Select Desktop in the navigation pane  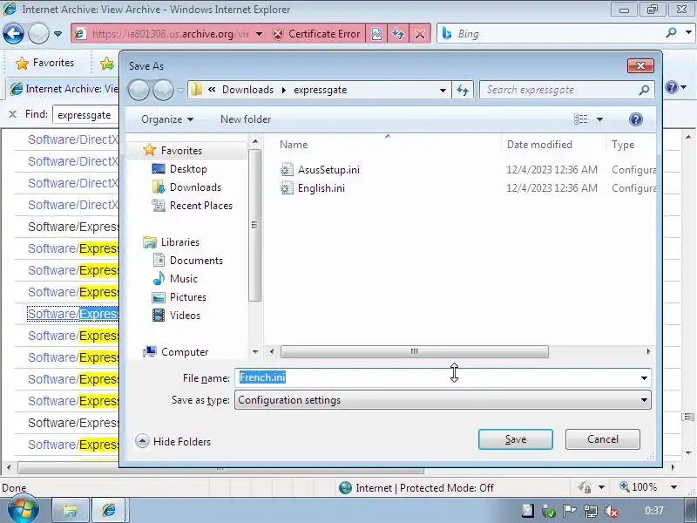[188, 169]
